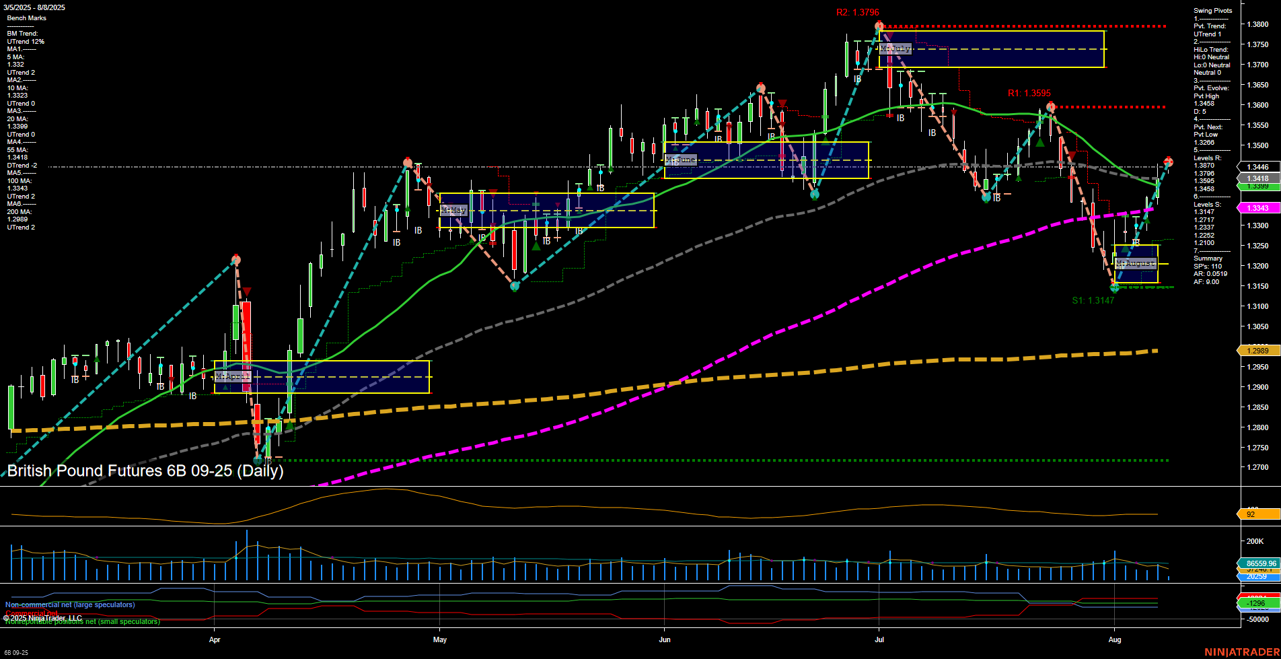This screenshot has height=659, width=1281.
Task: Click the © 2025 NinjaTrader, LLC link
Action: (x=43, y=617)
